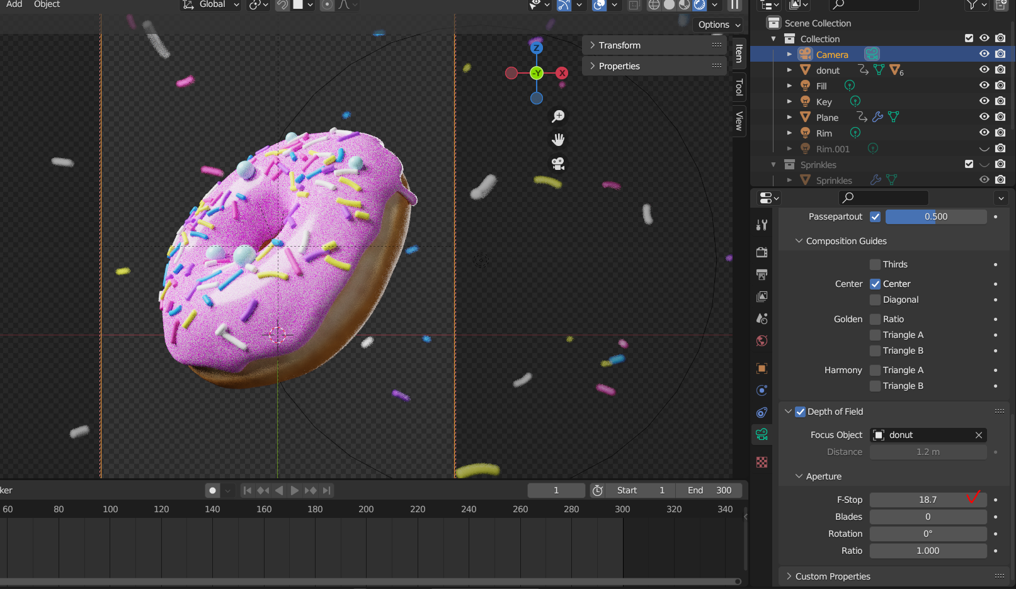Open the Object Constraints properties tab
The width and height of the screenshot is (1016, 589).
(762, 413)
